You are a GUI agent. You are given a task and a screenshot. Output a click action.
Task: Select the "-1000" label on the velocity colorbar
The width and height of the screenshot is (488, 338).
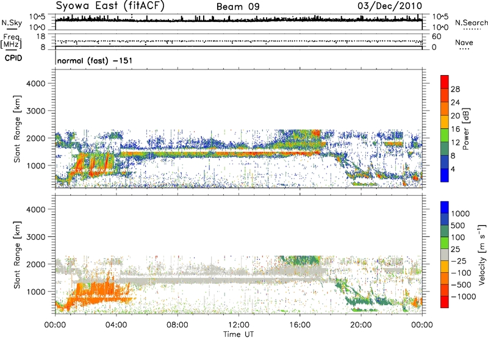464,297
